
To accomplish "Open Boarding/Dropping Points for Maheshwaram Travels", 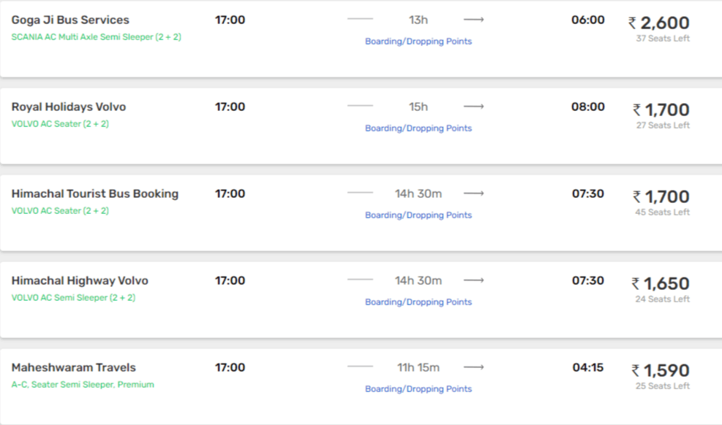I will tap(418, 388).
